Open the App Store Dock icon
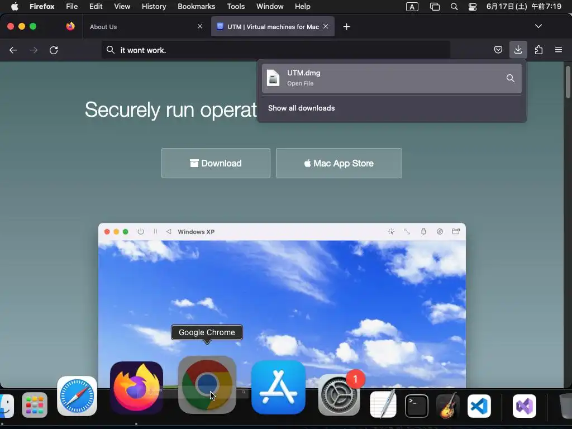 (278, 388)
